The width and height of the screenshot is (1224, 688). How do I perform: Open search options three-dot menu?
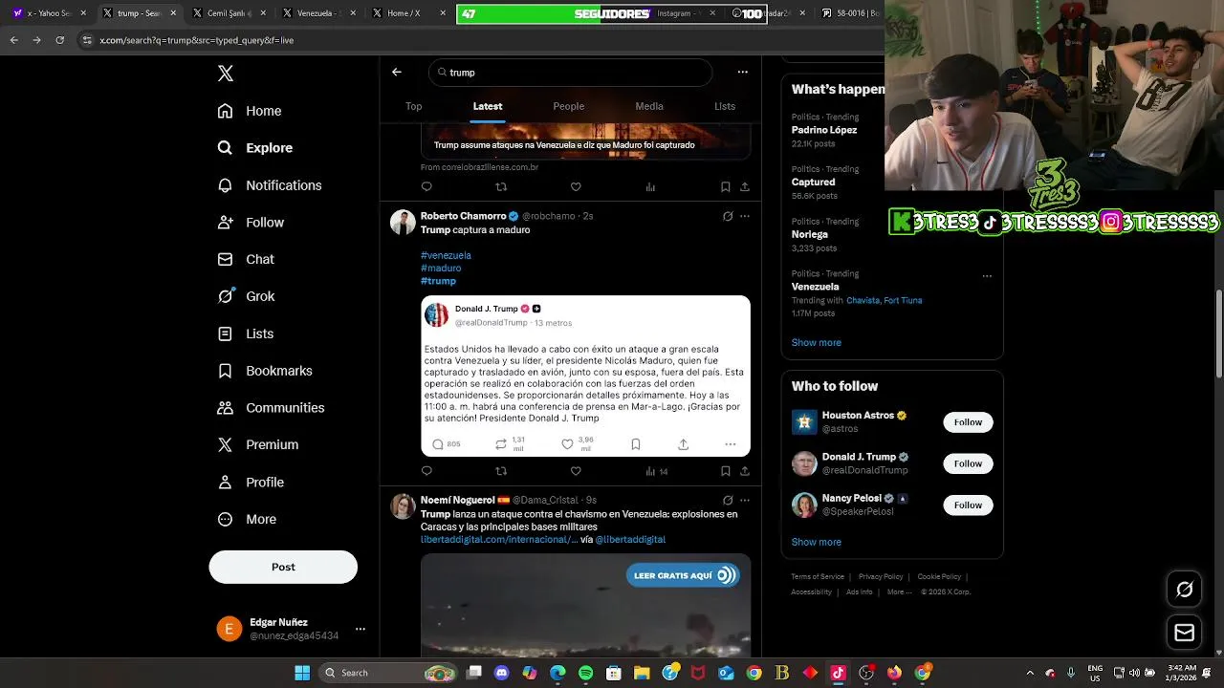coord(743,72)
